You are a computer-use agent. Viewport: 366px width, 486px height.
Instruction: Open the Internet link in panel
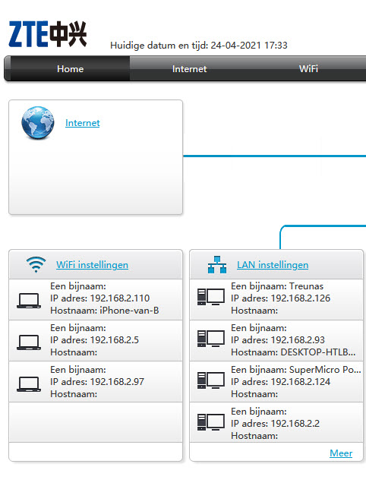coord(83,123)
